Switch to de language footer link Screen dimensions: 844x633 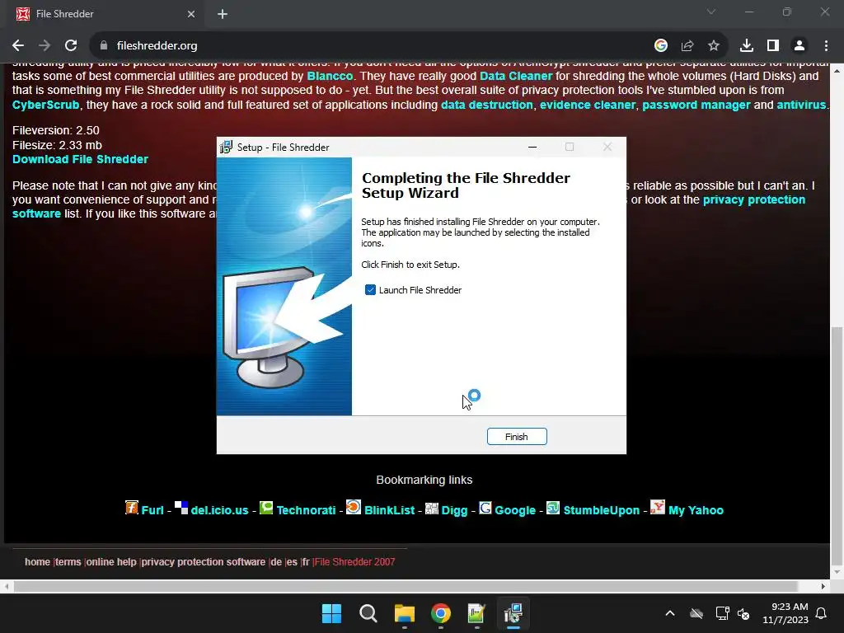[x=276, y=562]
